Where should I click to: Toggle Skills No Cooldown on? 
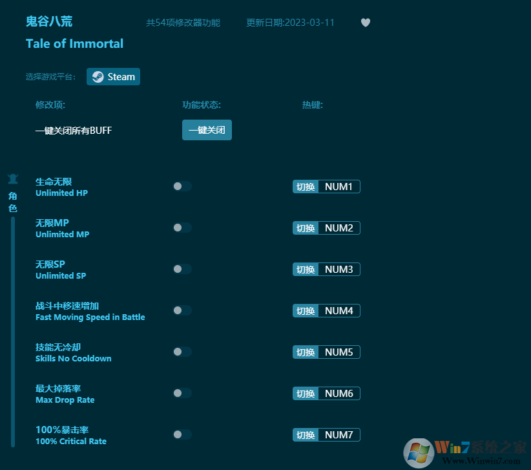pos(182,352)
